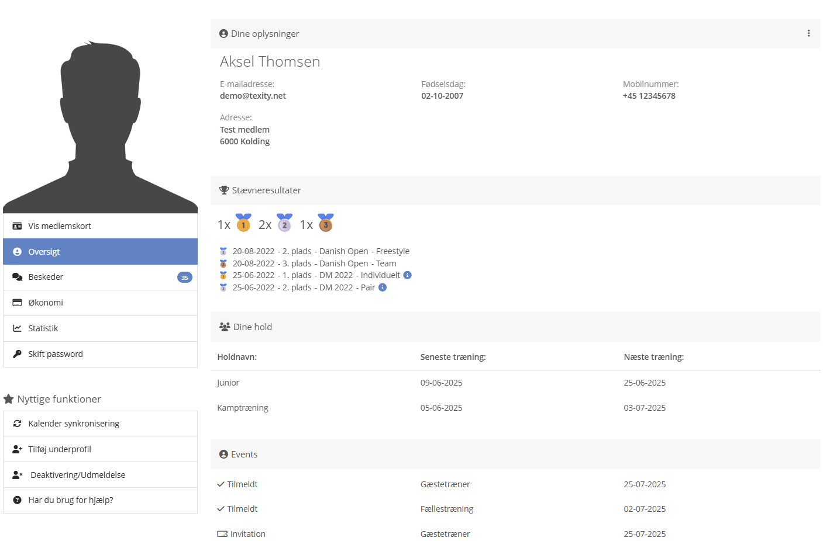
Task: Click the DM 2022 Individuelt result text
Action: point(316,275)
